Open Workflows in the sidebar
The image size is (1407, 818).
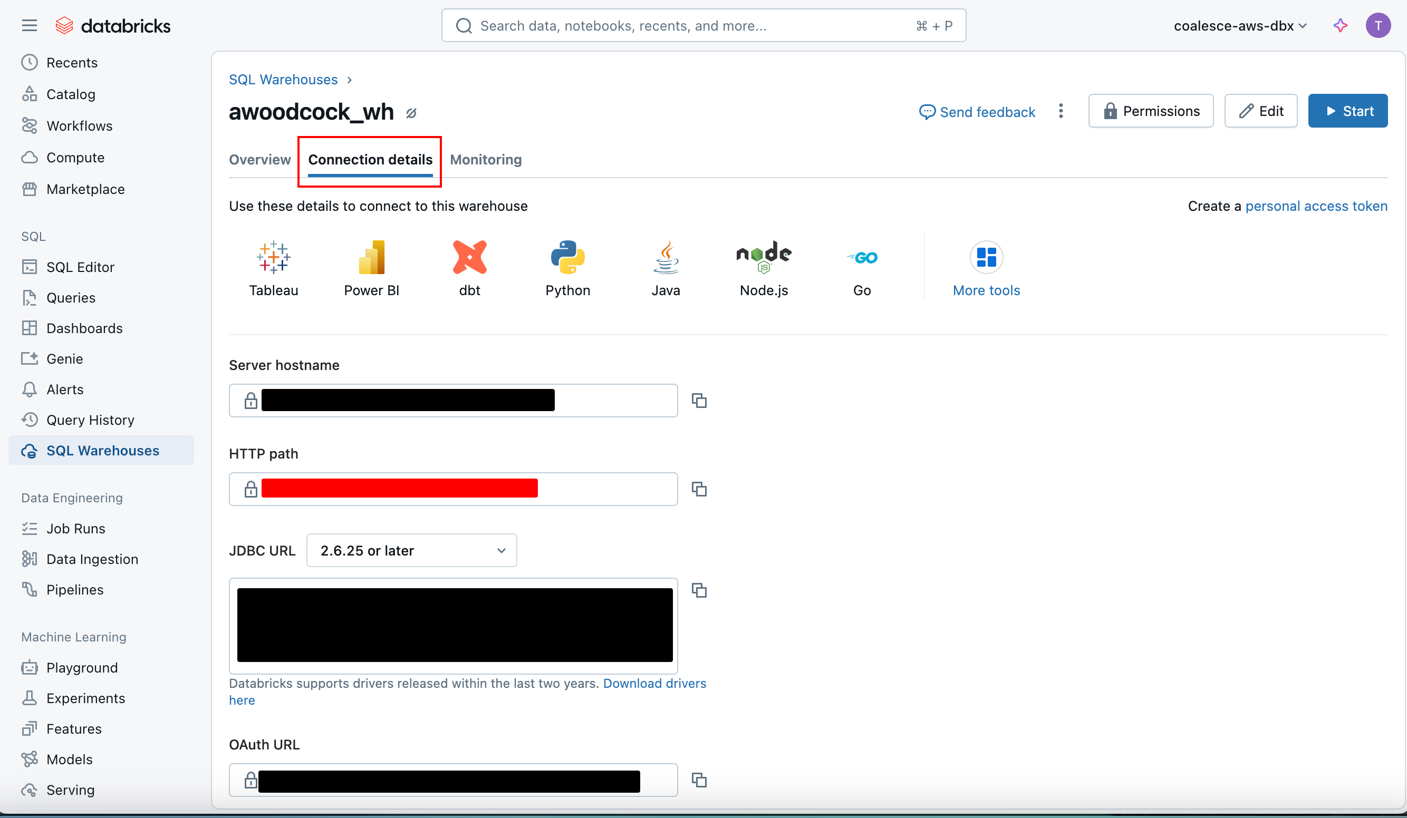102,126
